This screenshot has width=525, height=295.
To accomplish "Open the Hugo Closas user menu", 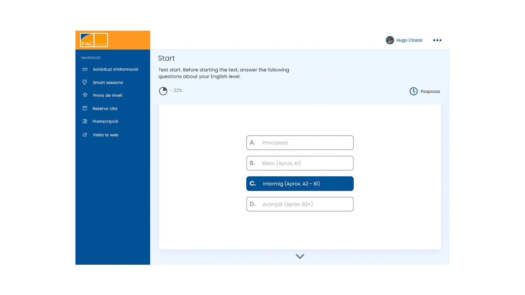I will click(x=409, y=40).
